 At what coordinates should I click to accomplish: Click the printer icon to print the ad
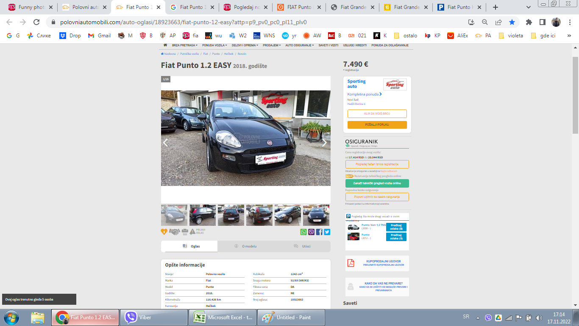click(185, 232)
